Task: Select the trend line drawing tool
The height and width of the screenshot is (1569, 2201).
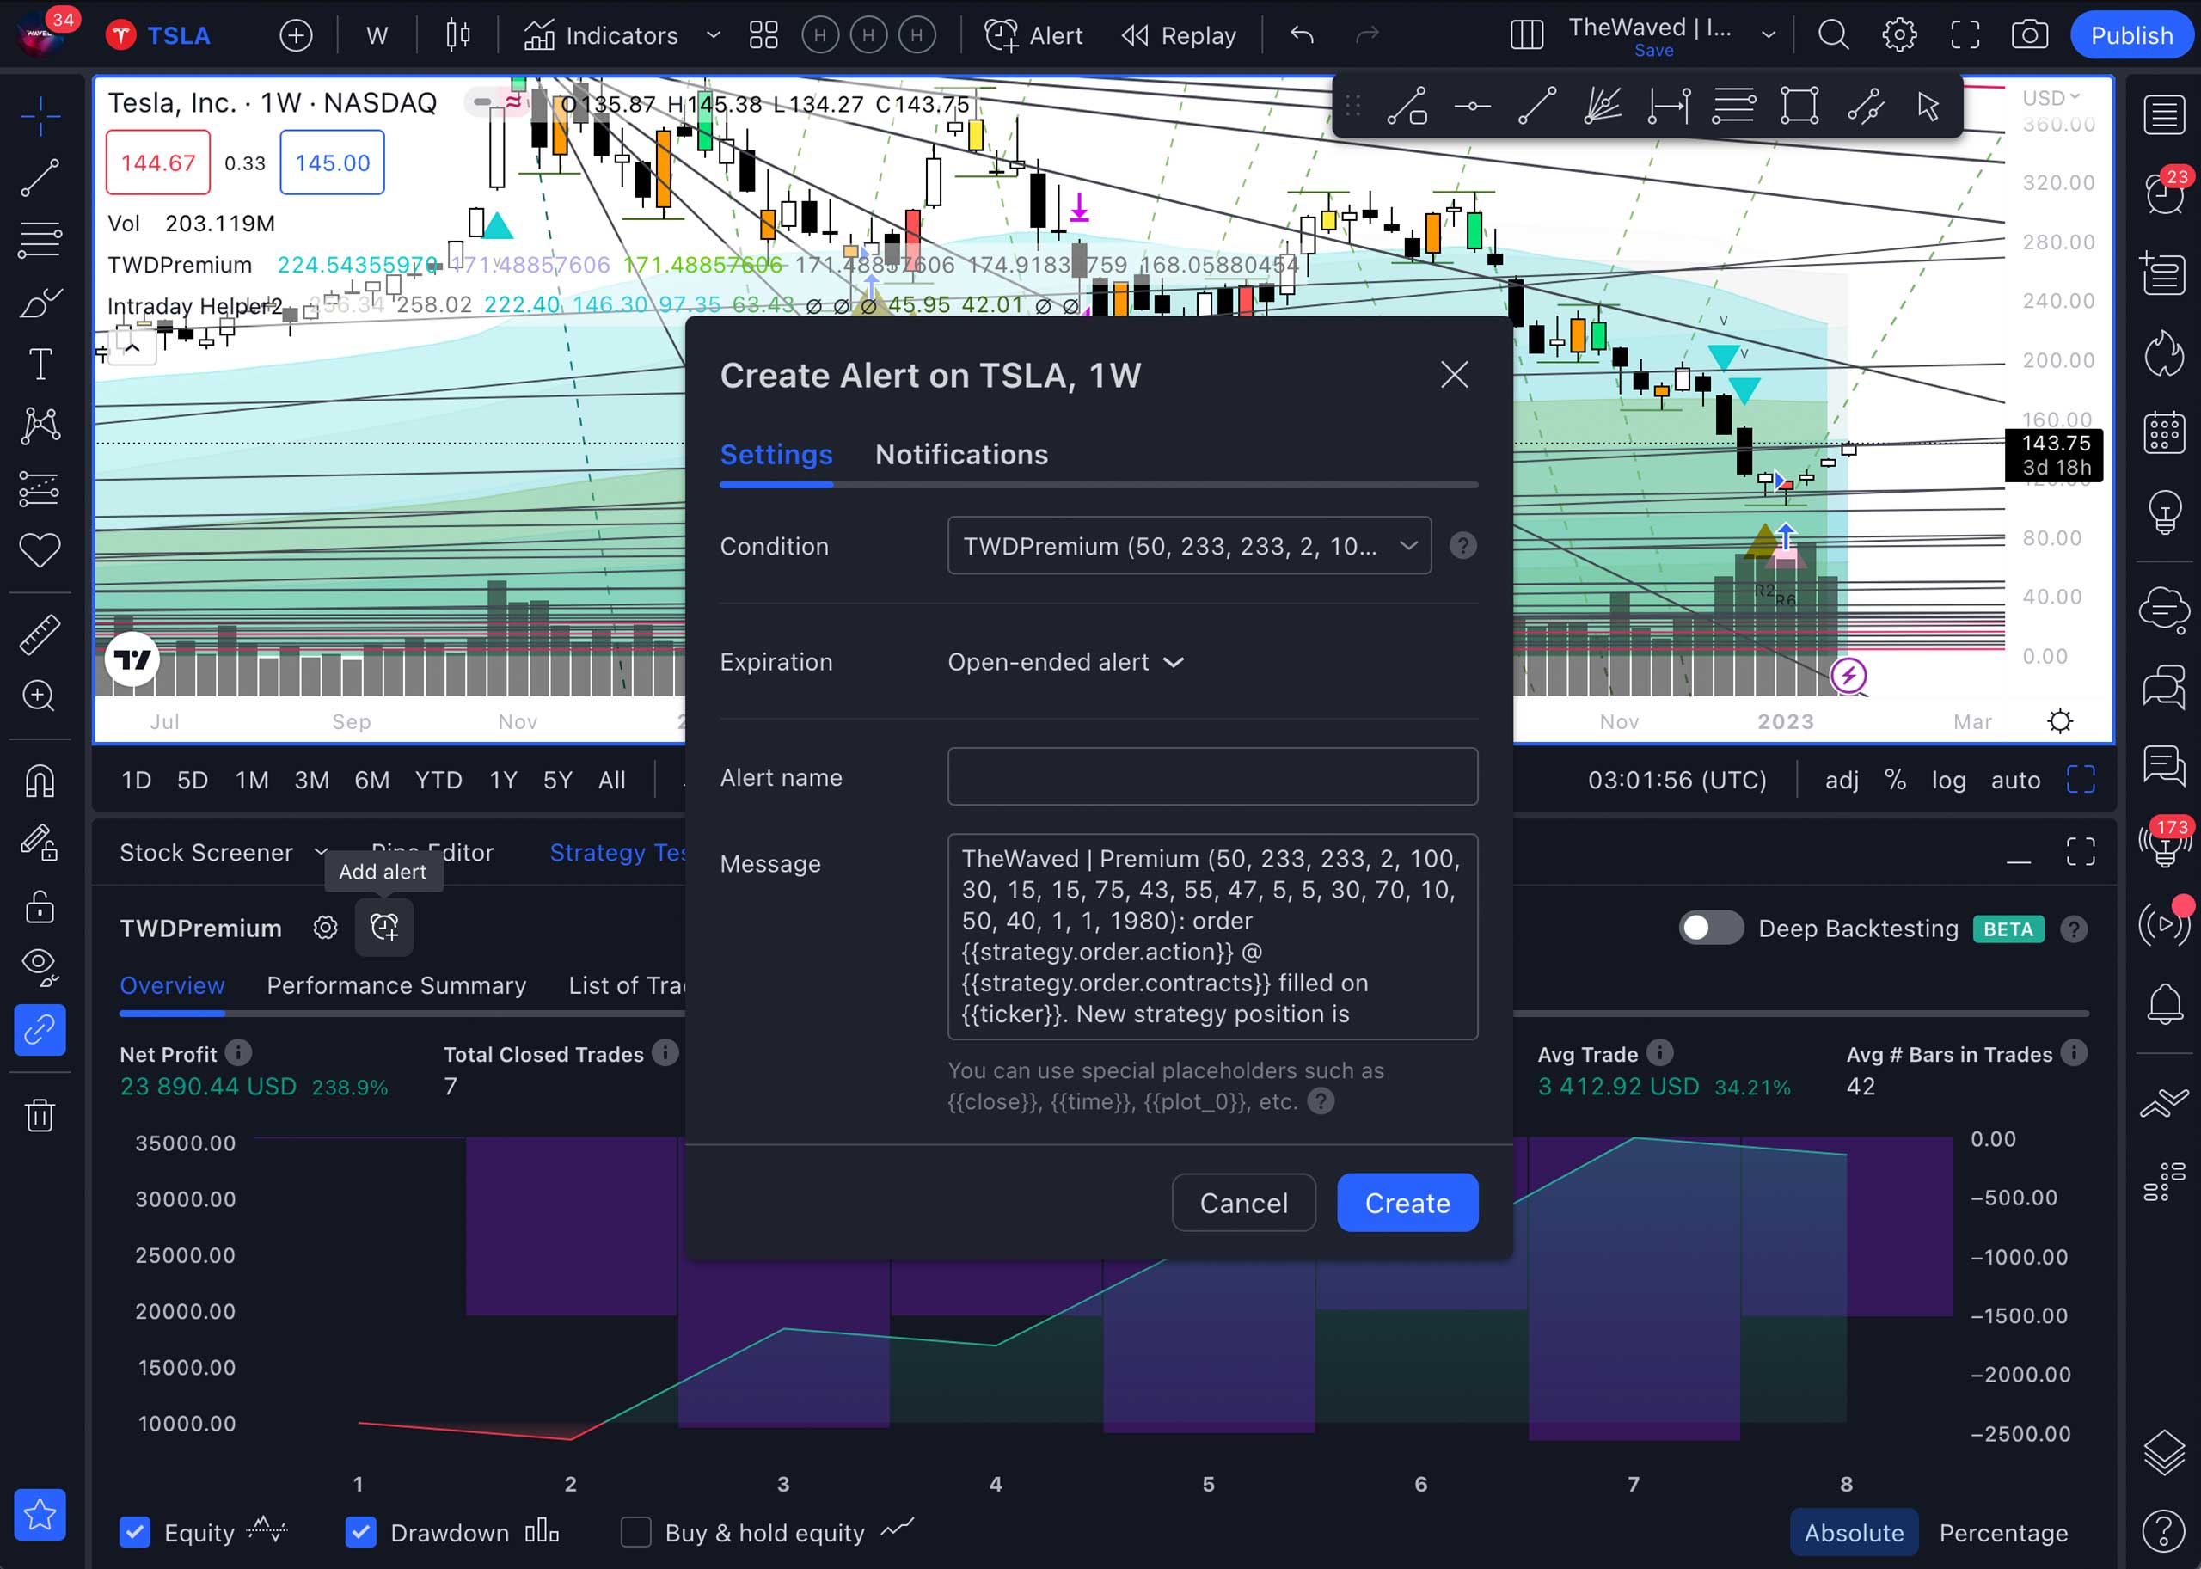Action: (x=40, y=178)
